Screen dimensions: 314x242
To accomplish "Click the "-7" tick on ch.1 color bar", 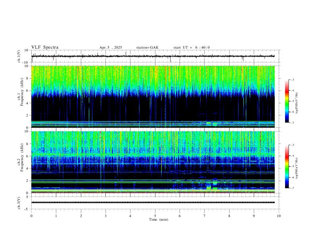I will (292, 123).
